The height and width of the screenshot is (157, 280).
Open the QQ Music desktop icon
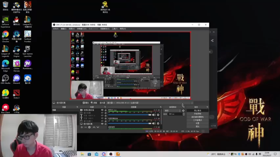(x=5, y=94)
